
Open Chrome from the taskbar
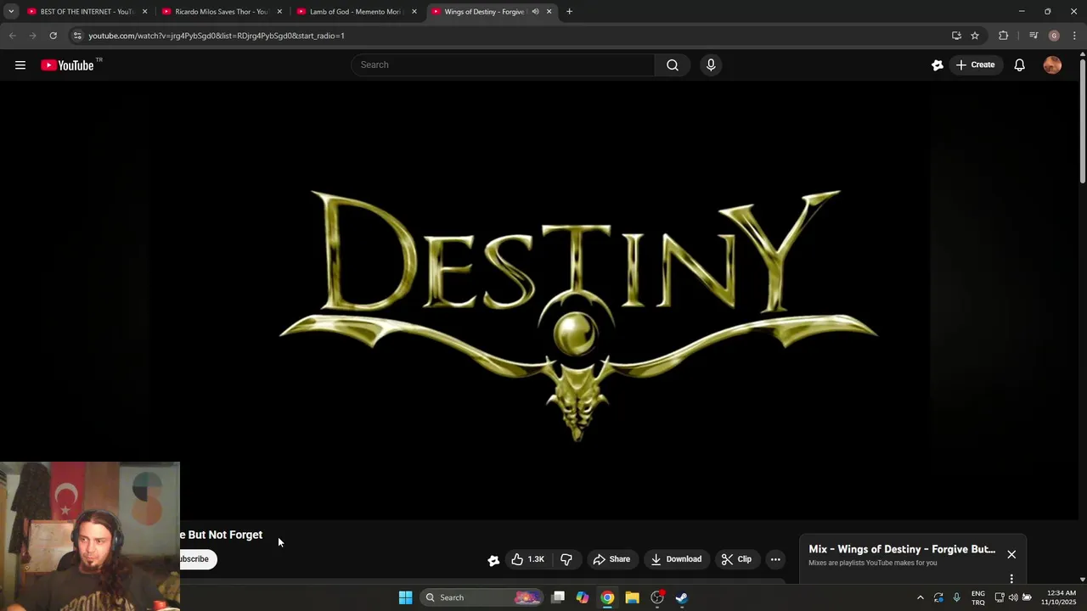tap(607, 597)
